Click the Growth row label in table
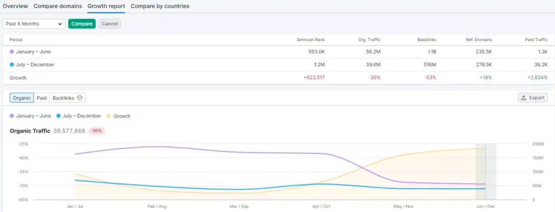This screenshot has height=212, width=555. pyautogui.click(x=18, y=78)
